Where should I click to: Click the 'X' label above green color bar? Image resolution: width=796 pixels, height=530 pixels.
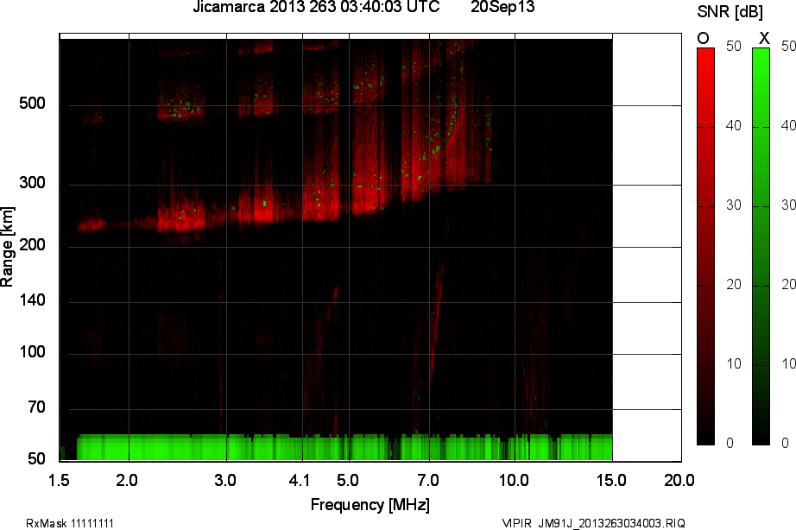(x=764, y=38)
